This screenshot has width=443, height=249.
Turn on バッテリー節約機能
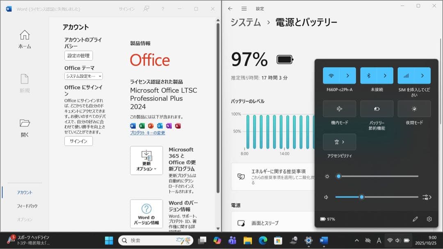pyautogui.click(x=377, y=109)
